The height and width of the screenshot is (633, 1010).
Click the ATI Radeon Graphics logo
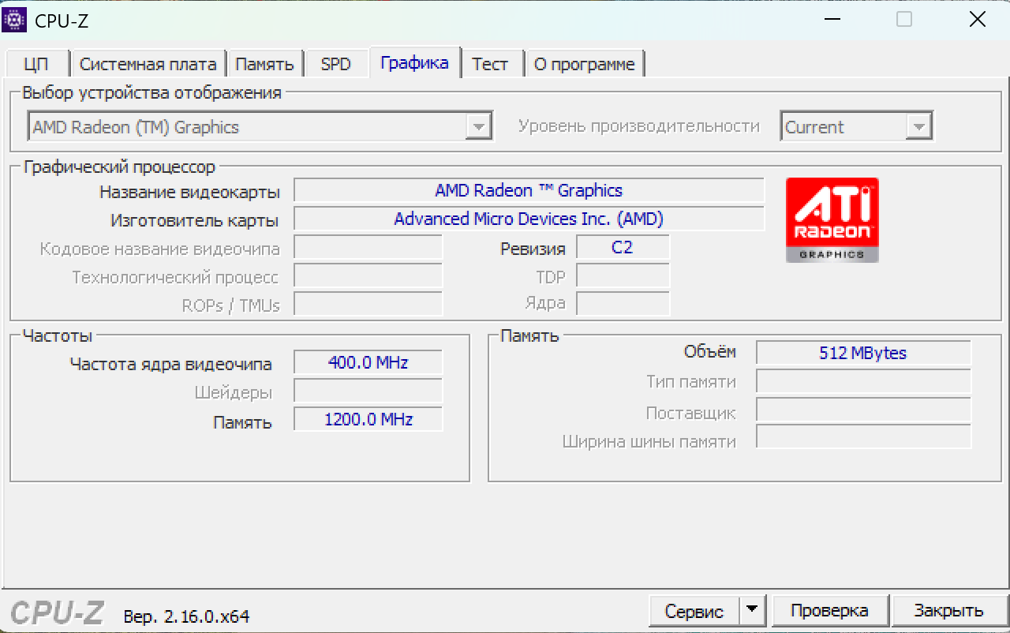(x=832, y=220)
